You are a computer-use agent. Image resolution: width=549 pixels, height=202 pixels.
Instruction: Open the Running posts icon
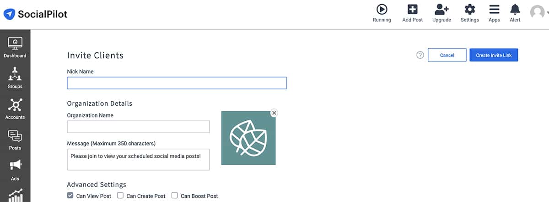coord(382,10)
